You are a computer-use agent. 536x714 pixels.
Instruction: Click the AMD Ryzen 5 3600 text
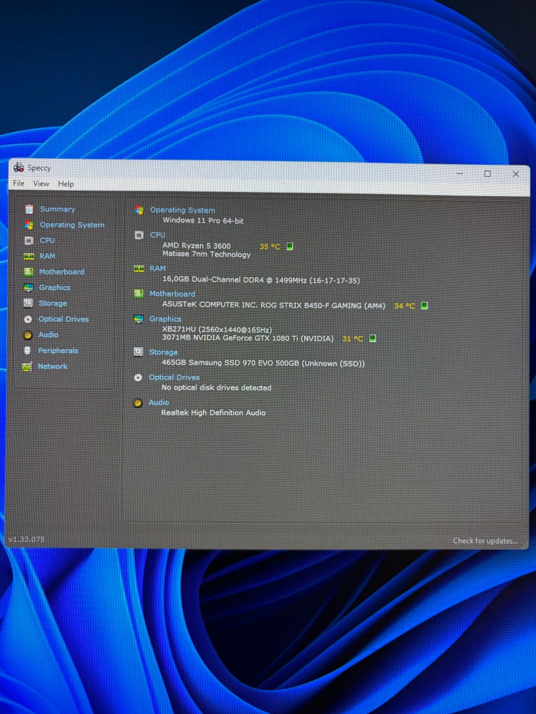197,245
